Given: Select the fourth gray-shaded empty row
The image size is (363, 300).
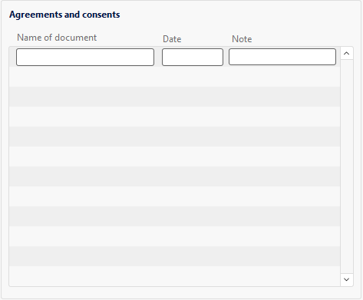Looking at the screenshot, I should point(174,216).
